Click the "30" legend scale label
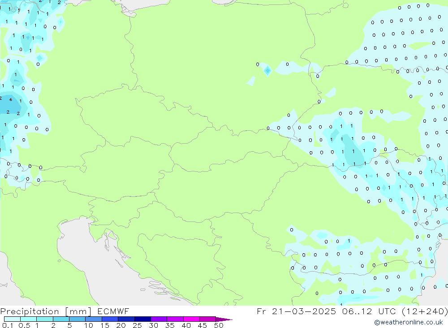The image size is (448, 328). point(153,325)
